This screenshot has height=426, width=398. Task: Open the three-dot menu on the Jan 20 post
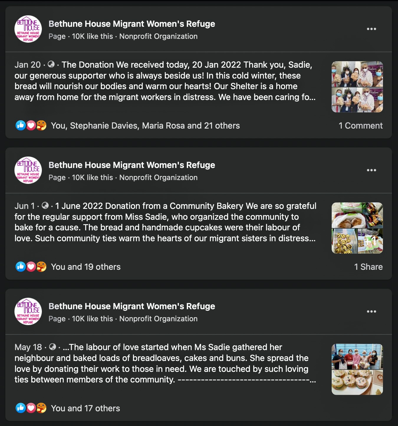(x=371, y=29)
